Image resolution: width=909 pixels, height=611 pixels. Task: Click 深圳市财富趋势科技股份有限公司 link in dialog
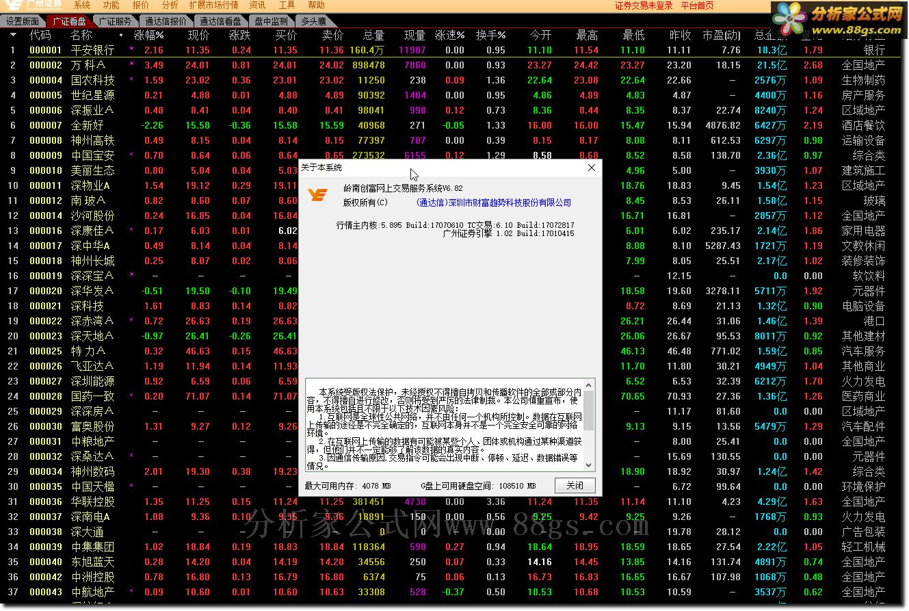[x=495, y=203]
